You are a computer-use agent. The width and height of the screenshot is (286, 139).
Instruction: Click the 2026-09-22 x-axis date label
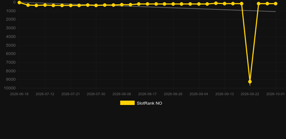tap(250, 94)
